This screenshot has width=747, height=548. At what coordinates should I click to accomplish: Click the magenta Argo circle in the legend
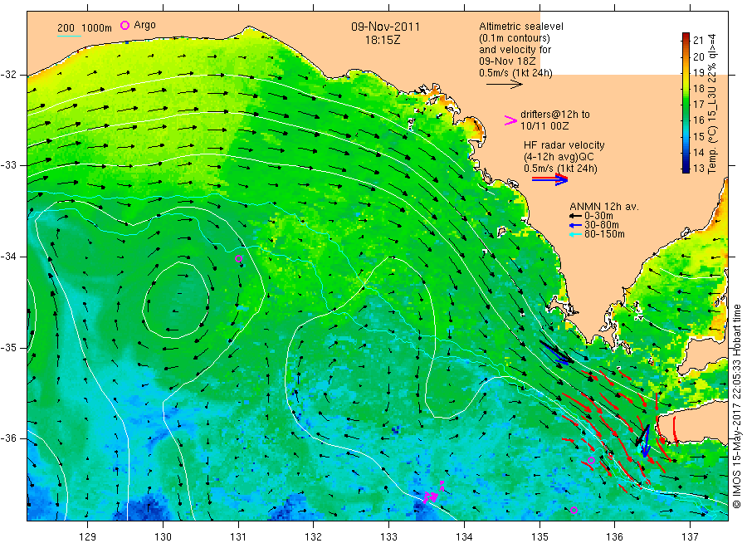click(124, 25)
